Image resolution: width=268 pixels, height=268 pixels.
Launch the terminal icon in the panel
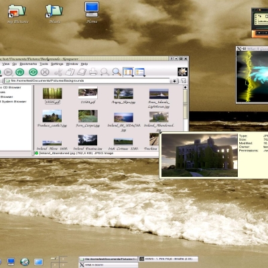tap(38, 262)
